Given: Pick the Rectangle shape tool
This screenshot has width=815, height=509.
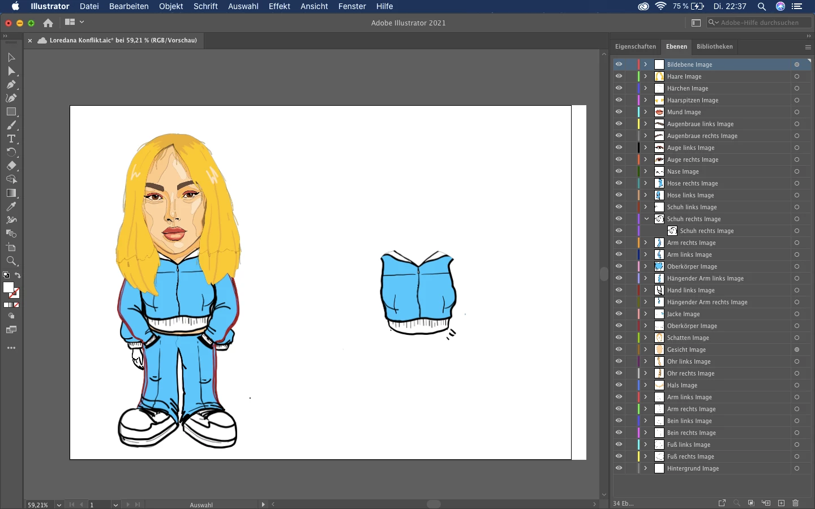Looking at the screenshot, I should point(11,111).
